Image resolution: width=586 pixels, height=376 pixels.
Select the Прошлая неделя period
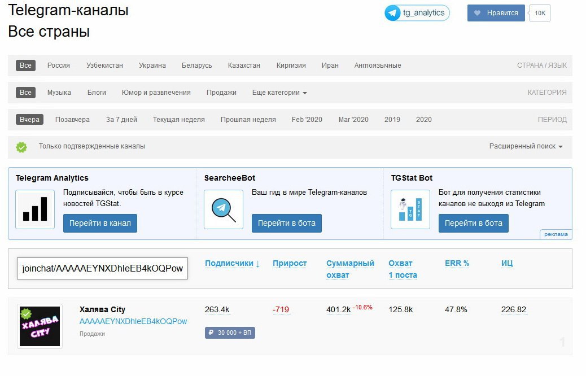[x=248, y=120]
